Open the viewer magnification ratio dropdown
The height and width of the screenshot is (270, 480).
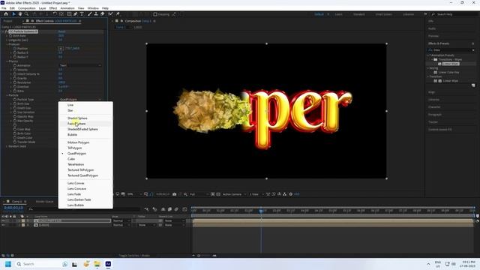[x=134, y=194]
